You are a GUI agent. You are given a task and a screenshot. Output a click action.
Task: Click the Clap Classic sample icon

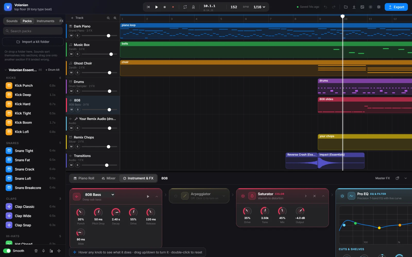tap(9, 207)
